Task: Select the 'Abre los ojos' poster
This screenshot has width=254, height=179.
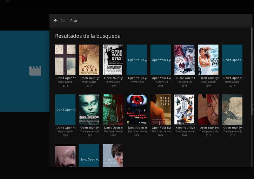Action: (x=89, y=109)
